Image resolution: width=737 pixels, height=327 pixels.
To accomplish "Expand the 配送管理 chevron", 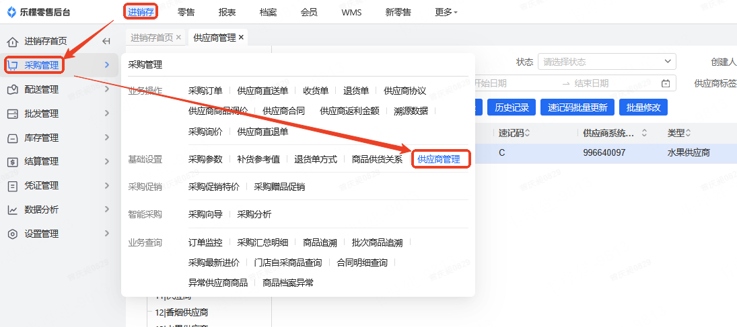I will pyautogui.click(x=107, y=89).
